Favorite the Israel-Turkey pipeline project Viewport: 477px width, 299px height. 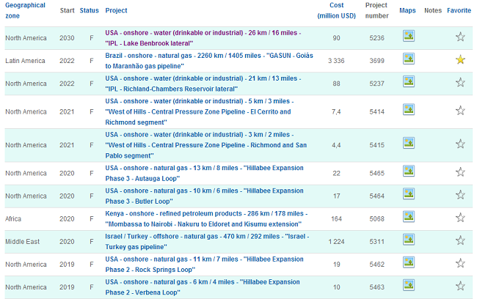(x=460, y=240)
